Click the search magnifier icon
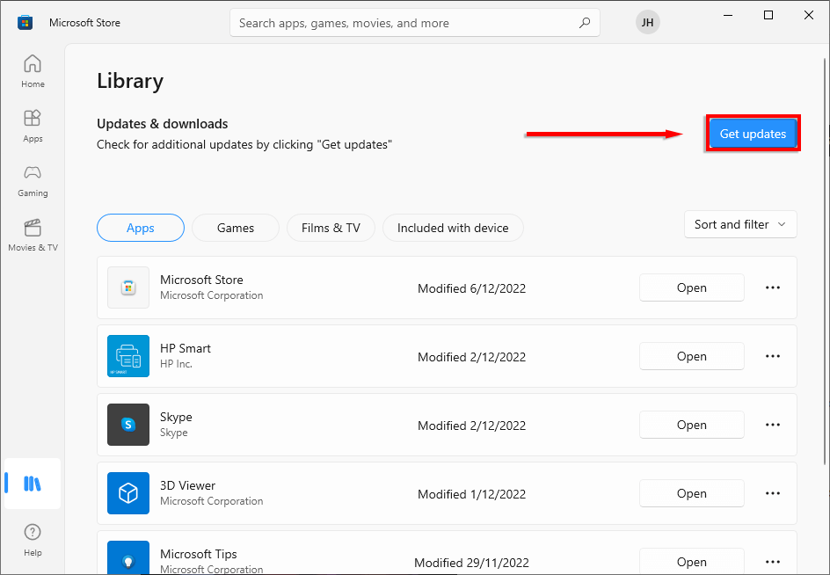 pos(584,23)
